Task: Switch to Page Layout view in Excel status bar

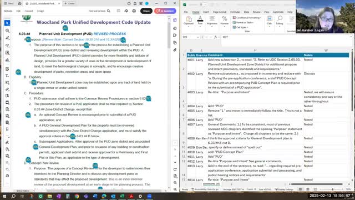Action: pyautogui.click(x=308, y=189)
